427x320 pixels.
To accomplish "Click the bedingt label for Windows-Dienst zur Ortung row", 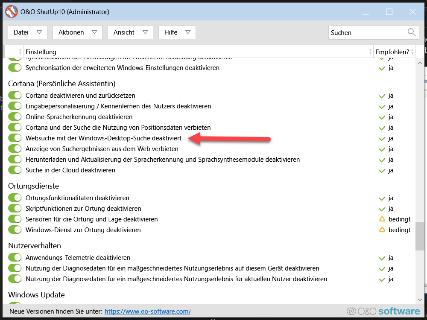I will click(400, 230).
